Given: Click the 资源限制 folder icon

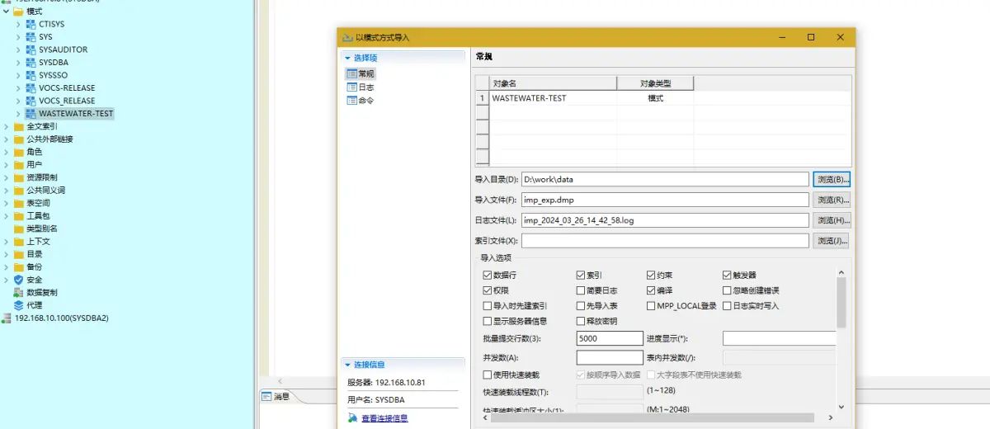Looking at the screenshot, I should coord(18,177).
